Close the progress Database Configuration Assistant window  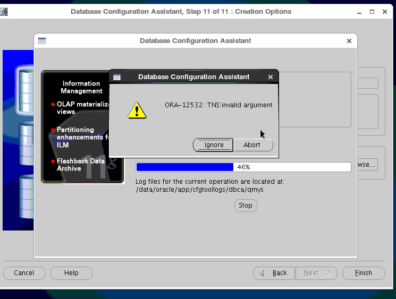coord(349,41)
